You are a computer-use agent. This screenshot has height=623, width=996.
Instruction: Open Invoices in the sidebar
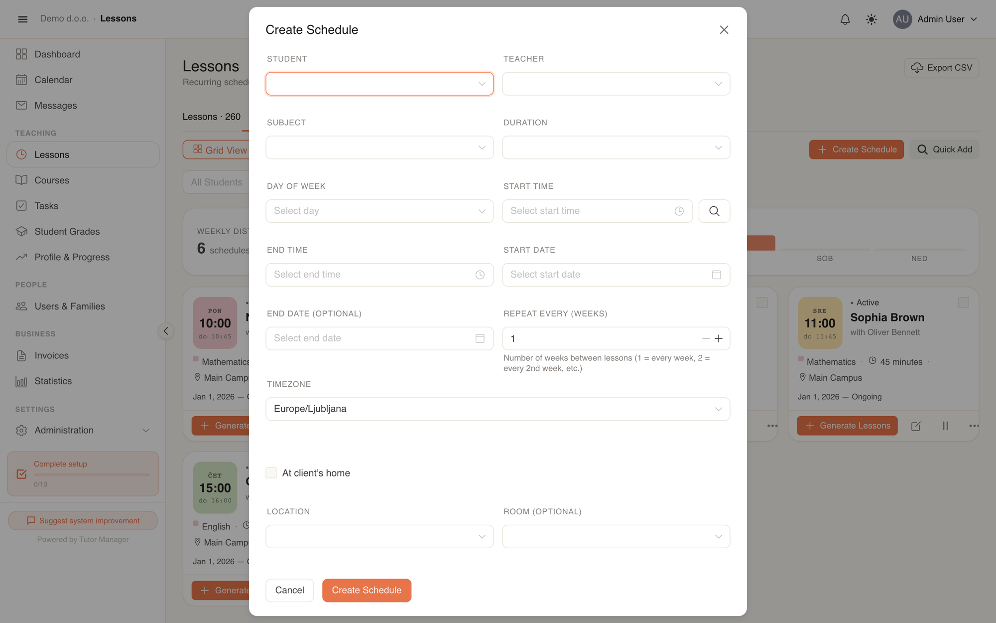pos(83,355)
